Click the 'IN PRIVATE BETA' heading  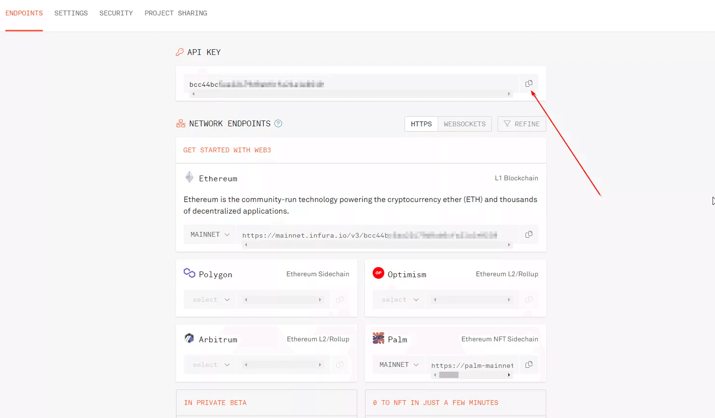(215, 403)
